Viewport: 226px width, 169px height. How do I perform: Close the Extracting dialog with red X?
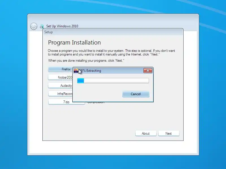(148, 71)
